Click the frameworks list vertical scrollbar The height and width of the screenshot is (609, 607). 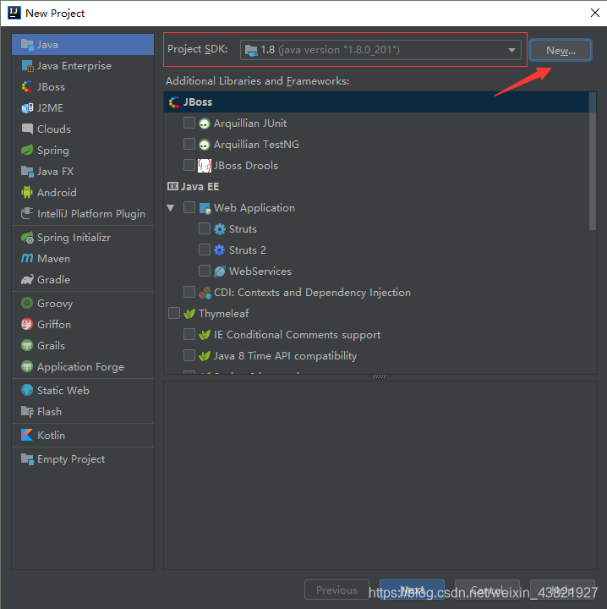(593, 161)
